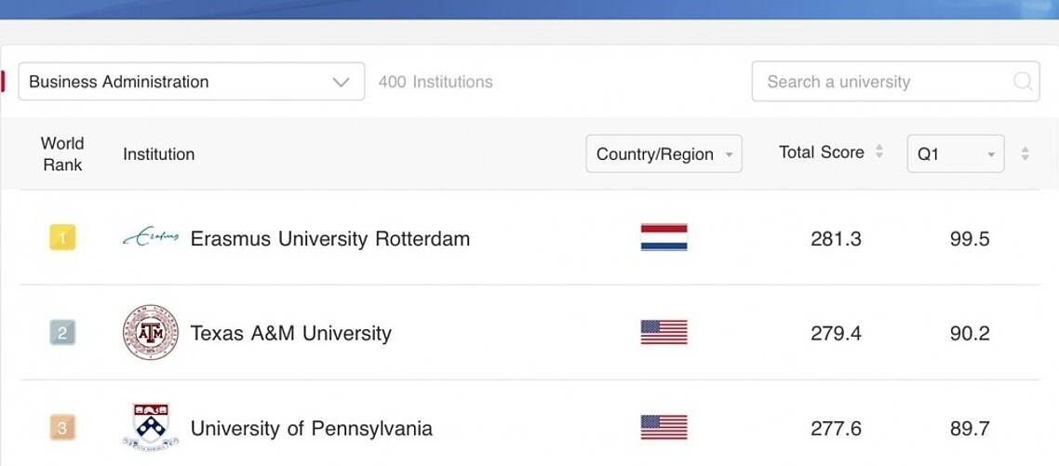Click the US flag beside Texas A&M
The width and height of the screenshot is (1059, 466).
(x=664, y=332)
